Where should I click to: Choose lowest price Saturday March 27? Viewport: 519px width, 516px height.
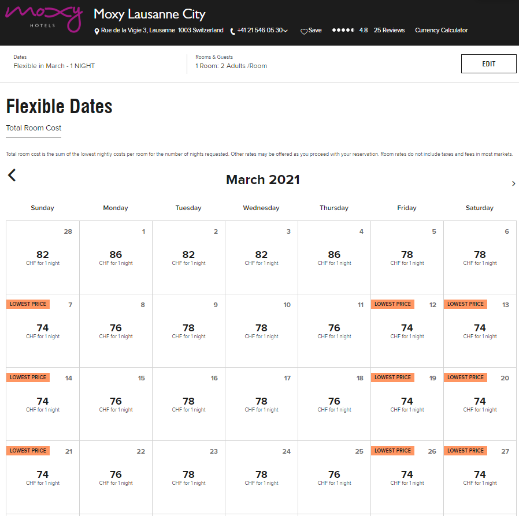tap(480, 478)
